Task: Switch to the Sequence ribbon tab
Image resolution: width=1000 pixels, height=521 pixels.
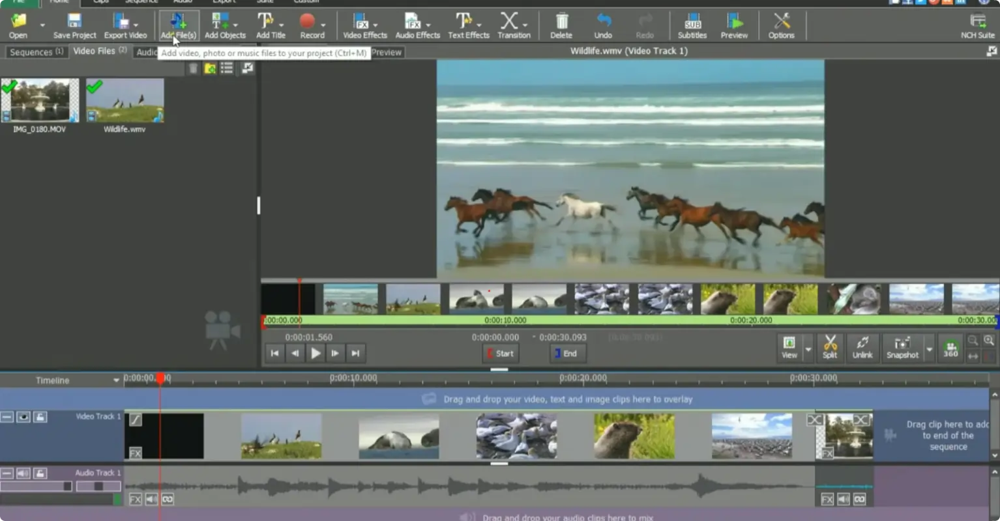Action: click(x=141, y=2)
